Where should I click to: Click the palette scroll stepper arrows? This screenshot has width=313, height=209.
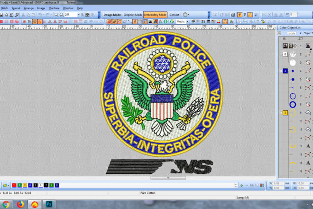click(x=236, y=185)
